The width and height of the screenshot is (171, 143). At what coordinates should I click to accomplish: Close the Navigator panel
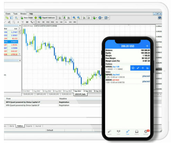point(20,60)
